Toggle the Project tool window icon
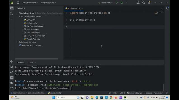179x100 pixels. [x=11, y=8]
